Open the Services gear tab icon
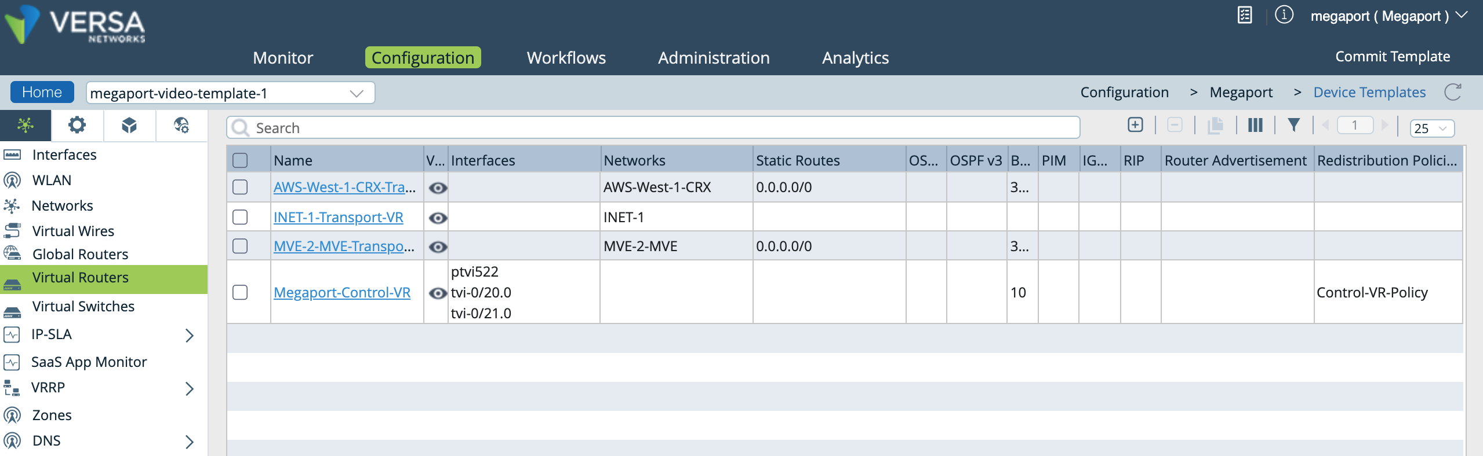This screenshot has height=456, width=1483. [x=77, y=126]
